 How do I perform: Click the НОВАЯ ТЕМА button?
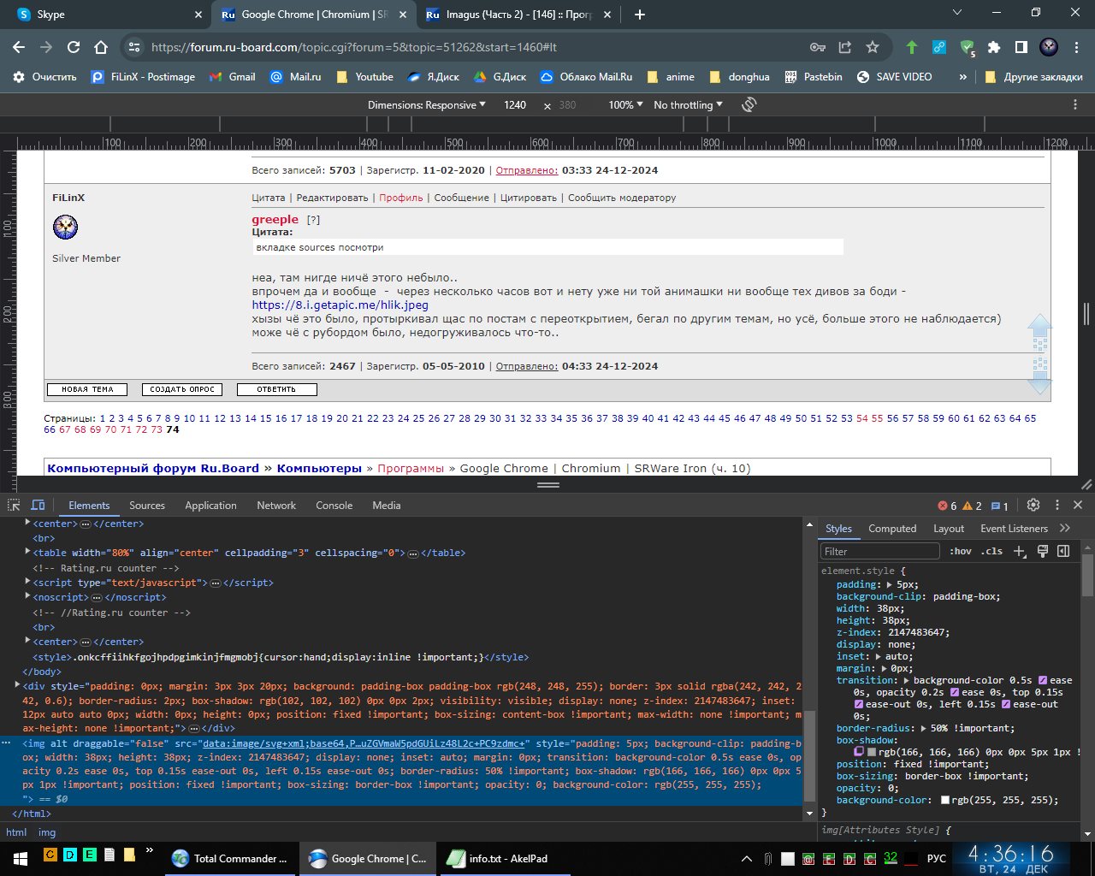pyautogui.click(x=87, y=389)
